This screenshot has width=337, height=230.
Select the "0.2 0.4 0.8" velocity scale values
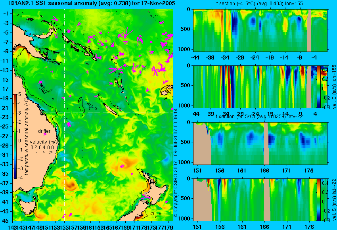42,148
